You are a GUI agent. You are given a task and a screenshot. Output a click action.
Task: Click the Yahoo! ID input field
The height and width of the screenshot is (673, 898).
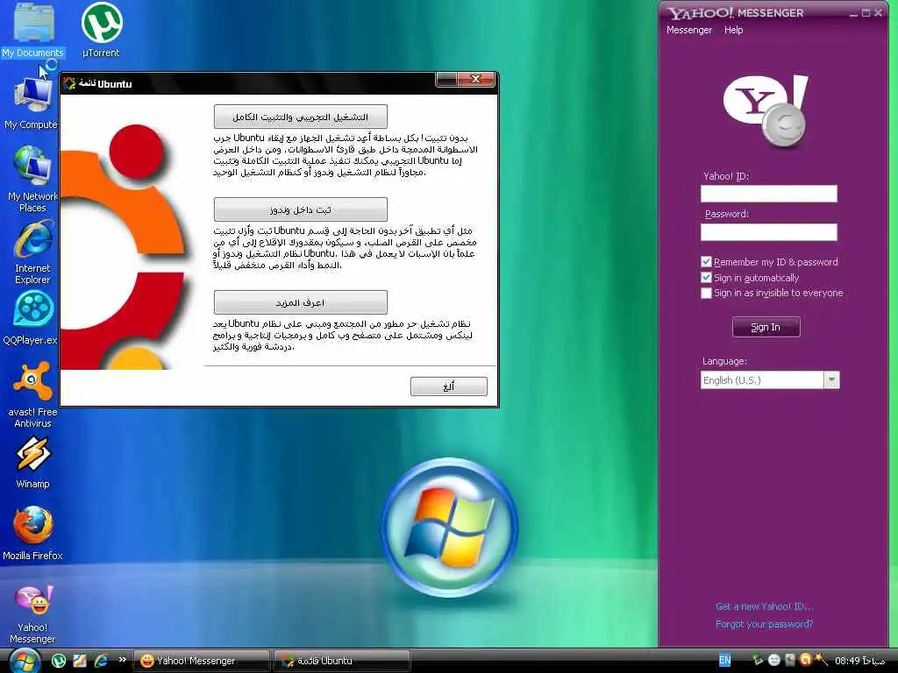768,194
